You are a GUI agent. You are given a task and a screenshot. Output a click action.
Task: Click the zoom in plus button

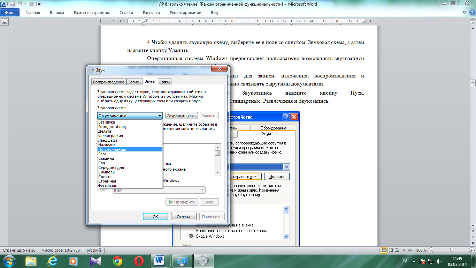coord(472,250)
